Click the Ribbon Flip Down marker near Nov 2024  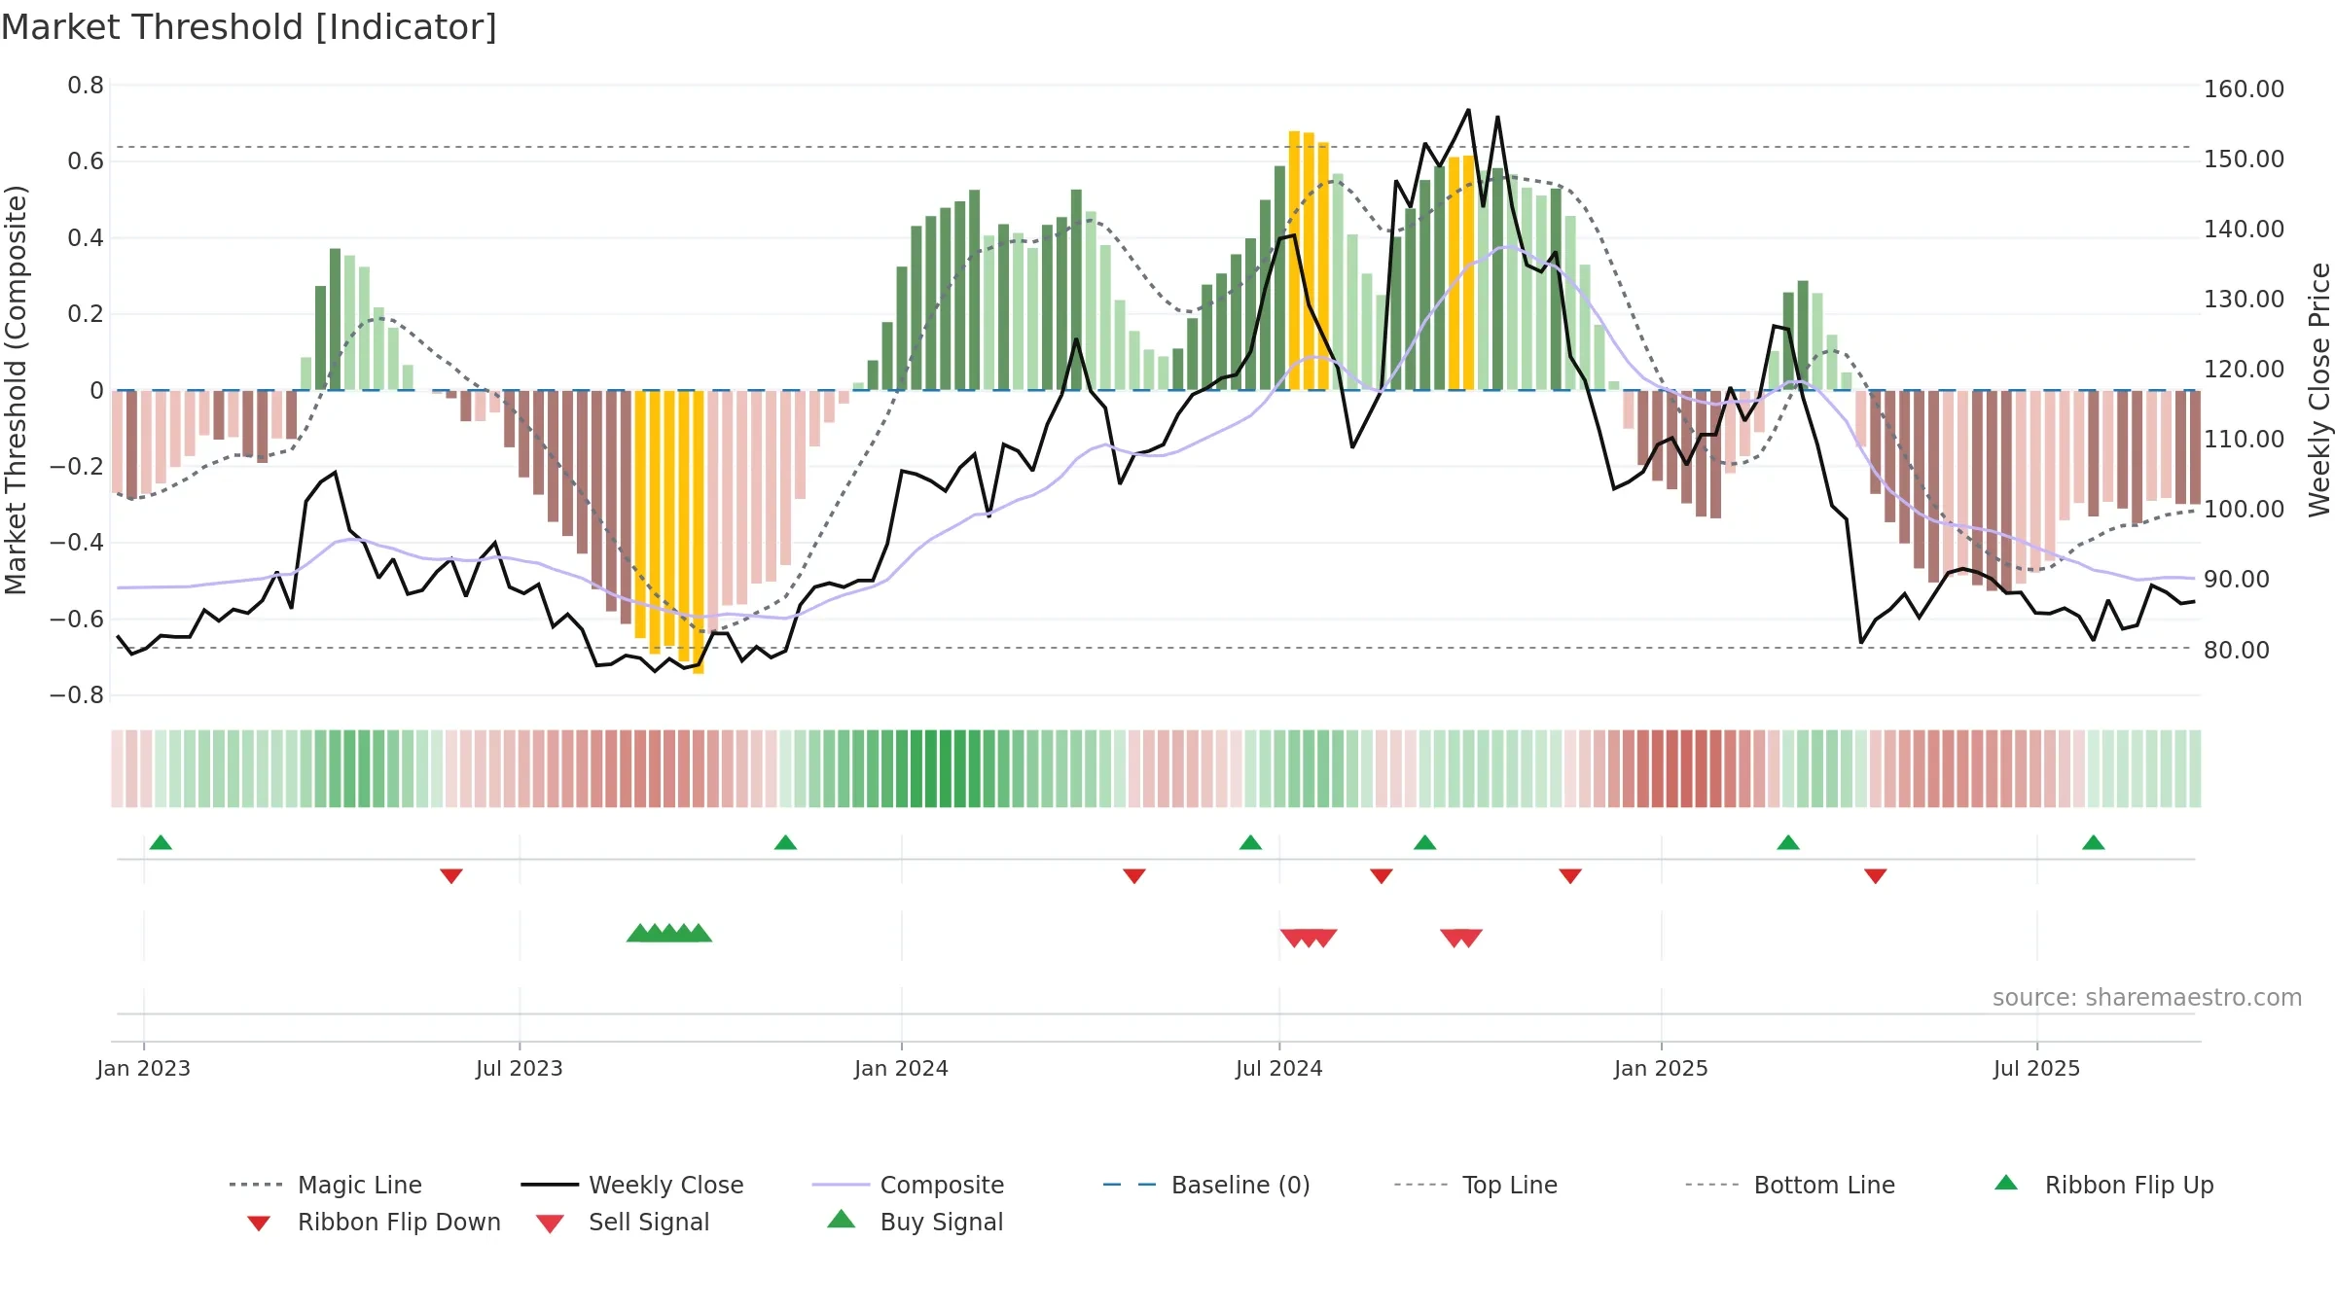(1569, 876)
